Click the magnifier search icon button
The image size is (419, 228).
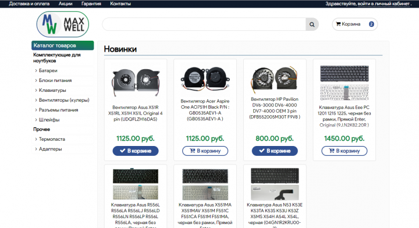(312, 24)
